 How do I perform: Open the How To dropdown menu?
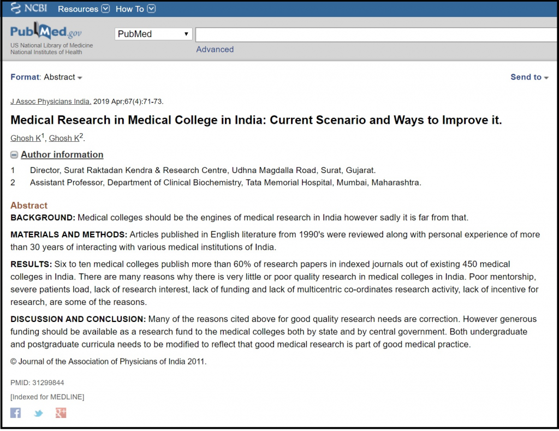coord(135,9)
